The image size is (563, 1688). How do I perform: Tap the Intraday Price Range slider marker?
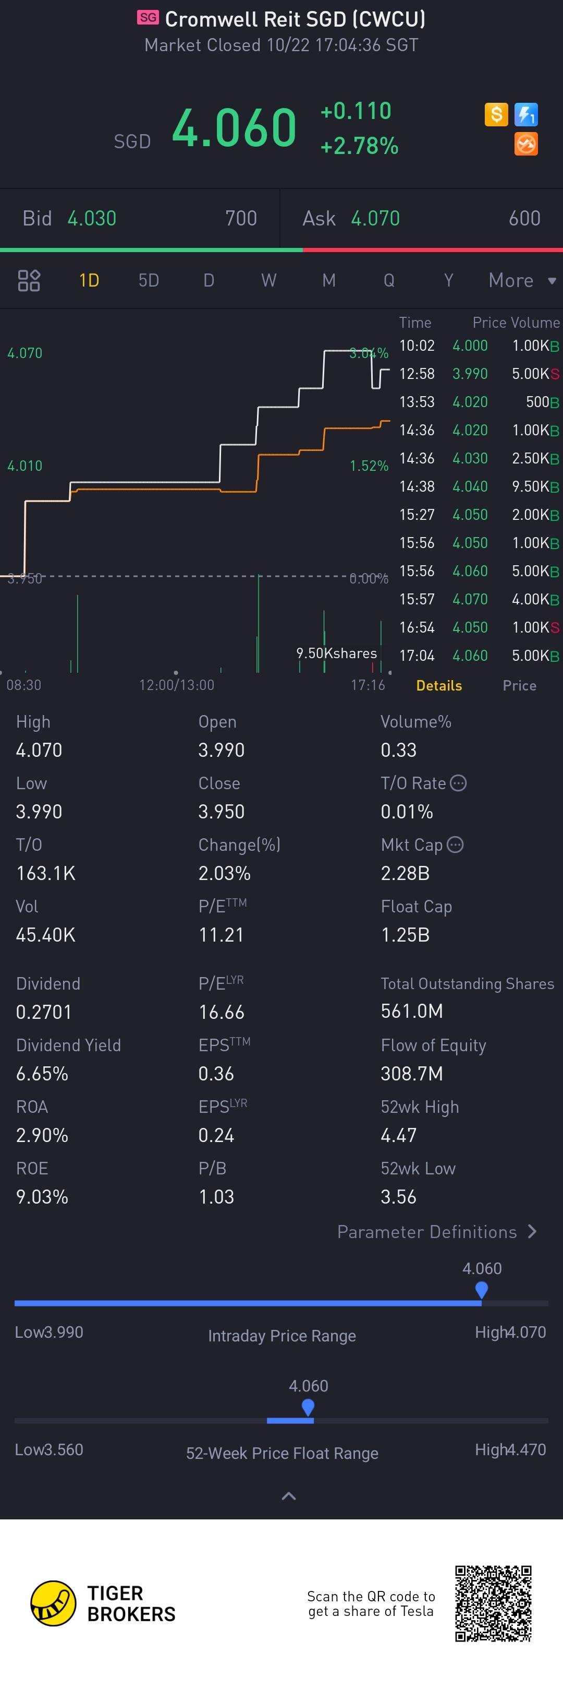(482, 1290)
